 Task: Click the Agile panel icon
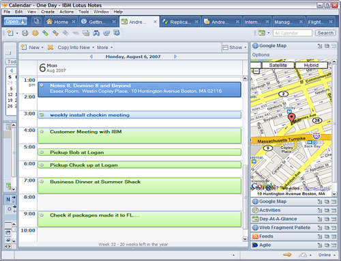255,245
